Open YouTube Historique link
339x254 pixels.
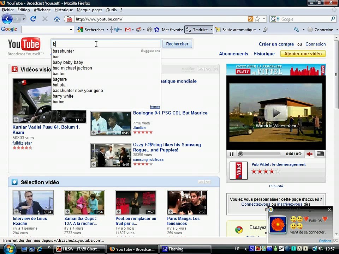click(x=264, y=54)
